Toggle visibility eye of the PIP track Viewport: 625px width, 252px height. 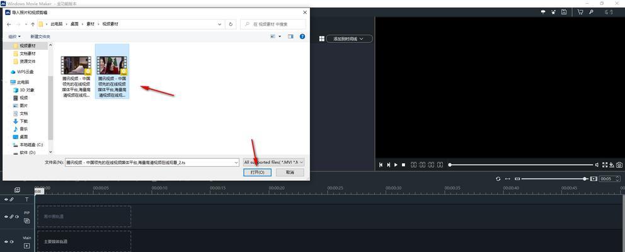(x=6, y=217)
